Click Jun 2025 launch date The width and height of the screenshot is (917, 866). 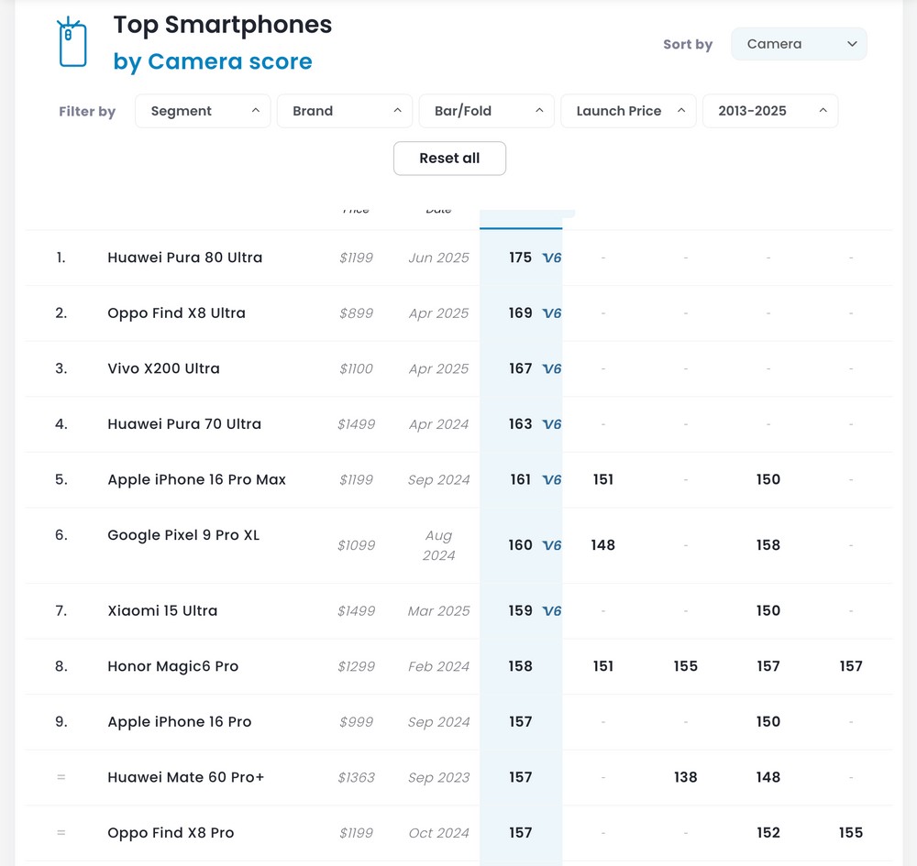[x=438, y=258]
